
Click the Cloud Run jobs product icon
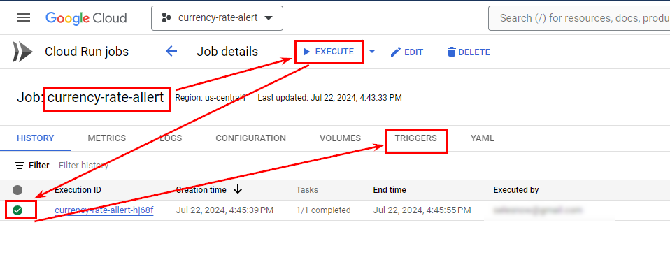pos(22,52)
